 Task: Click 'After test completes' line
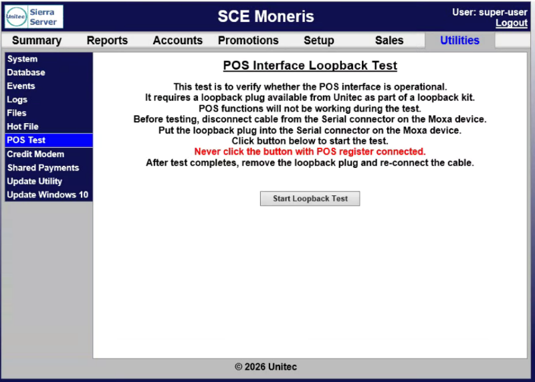(310, 163)
